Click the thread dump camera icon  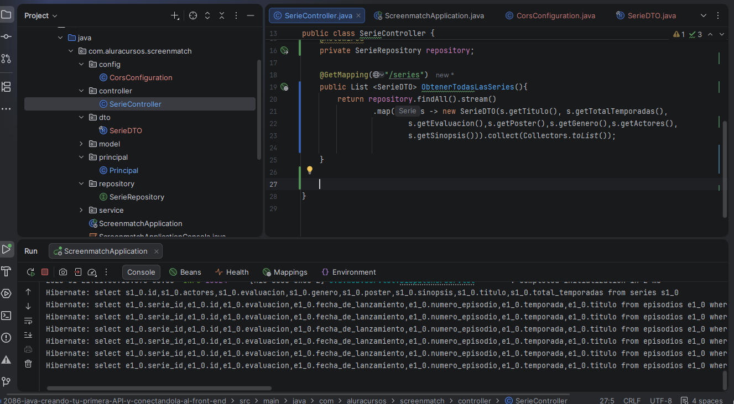pos(63,272)
